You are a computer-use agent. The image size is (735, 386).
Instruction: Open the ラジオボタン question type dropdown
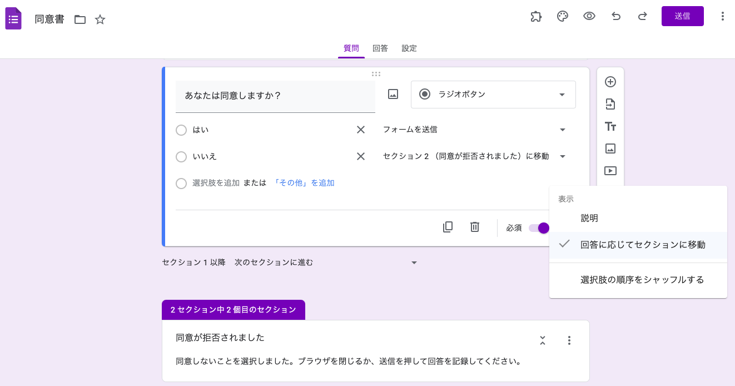[x=493, y=95]
